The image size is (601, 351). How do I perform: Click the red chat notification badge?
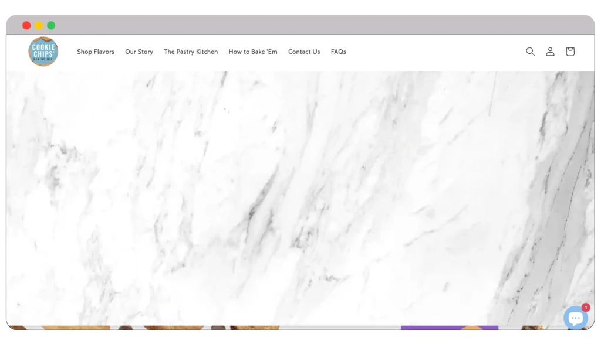(586, 307)
